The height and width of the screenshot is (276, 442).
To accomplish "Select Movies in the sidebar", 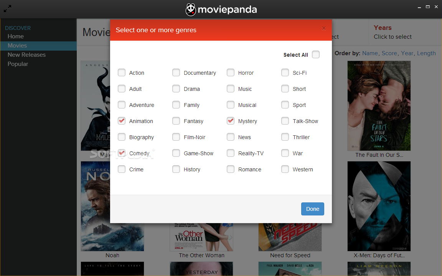I will coord(38,46).
